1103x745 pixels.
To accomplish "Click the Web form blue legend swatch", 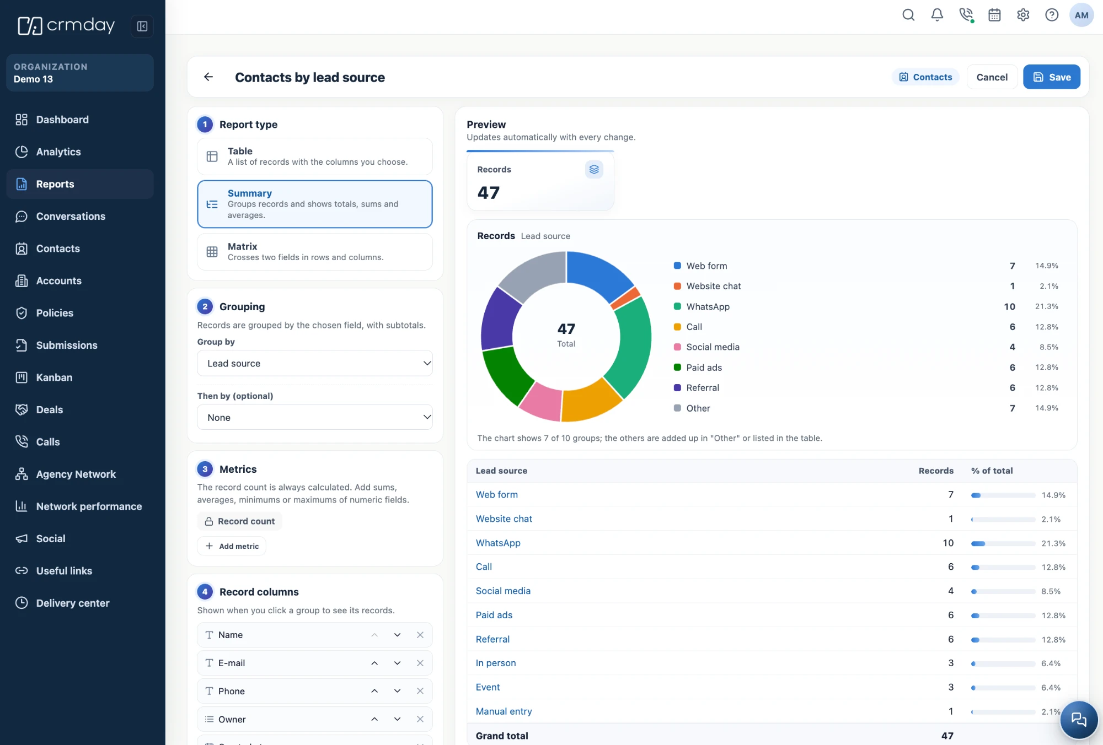I will pos(677,266).
